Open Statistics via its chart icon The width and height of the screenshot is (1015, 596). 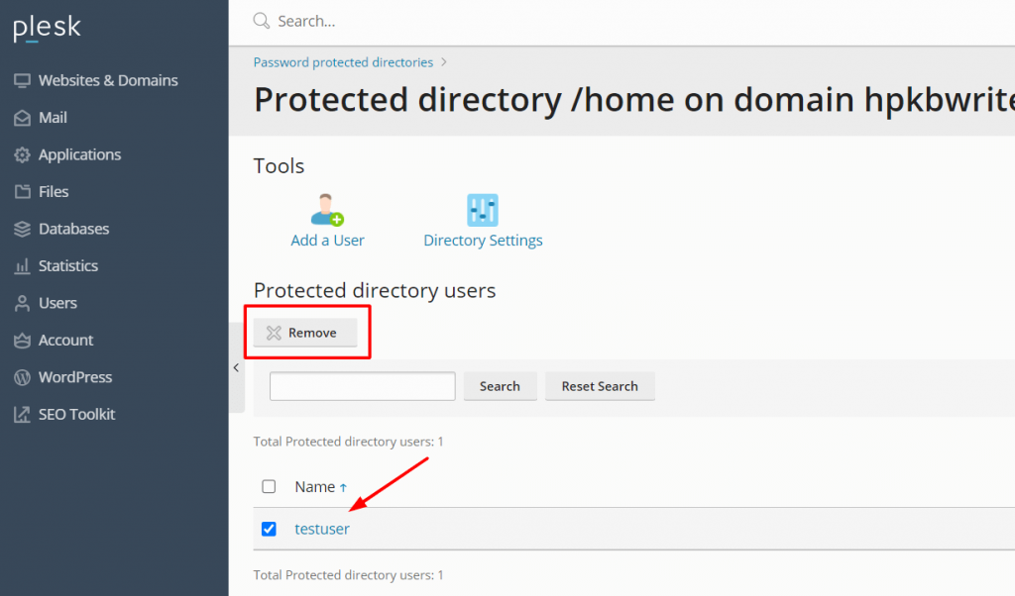click(22, 265)
